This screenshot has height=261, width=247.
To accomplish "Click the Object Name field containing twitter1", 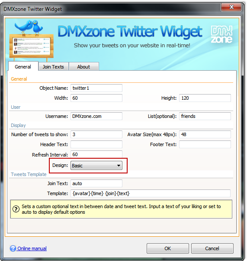I will tap(96, 88).
